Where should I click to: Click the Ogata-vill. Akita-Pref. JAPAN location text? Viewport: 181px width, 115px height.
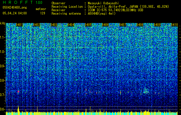click(x=128, y=7)
